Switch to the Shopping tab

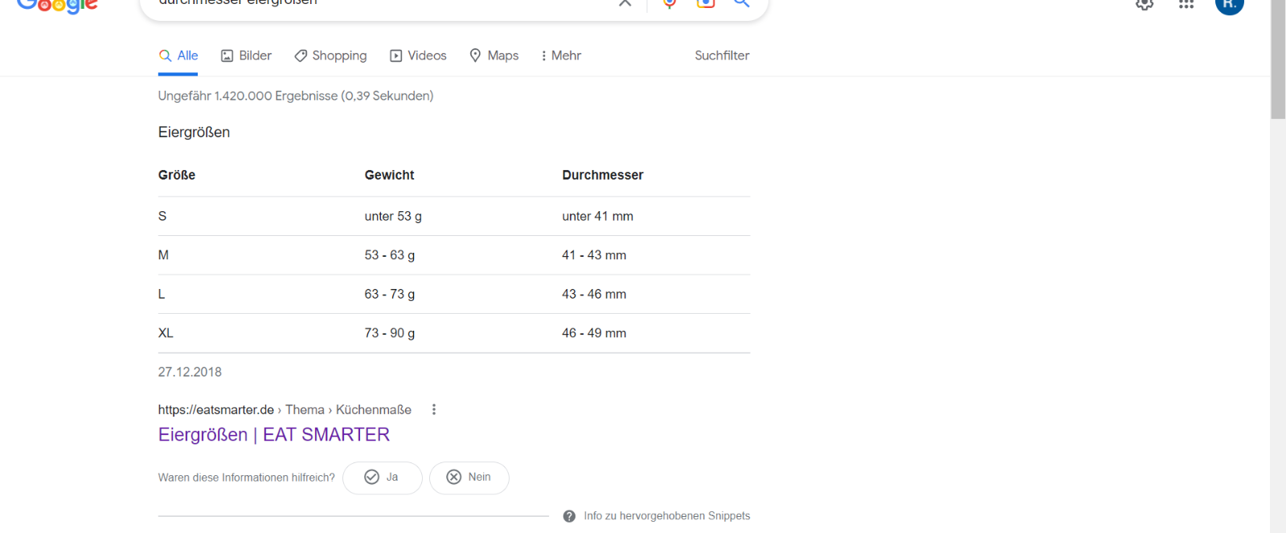(330, 55)
